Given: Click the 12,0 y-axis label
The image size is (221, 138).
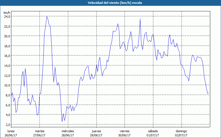Looking at the screenshot, I should [x=7, y=75].
